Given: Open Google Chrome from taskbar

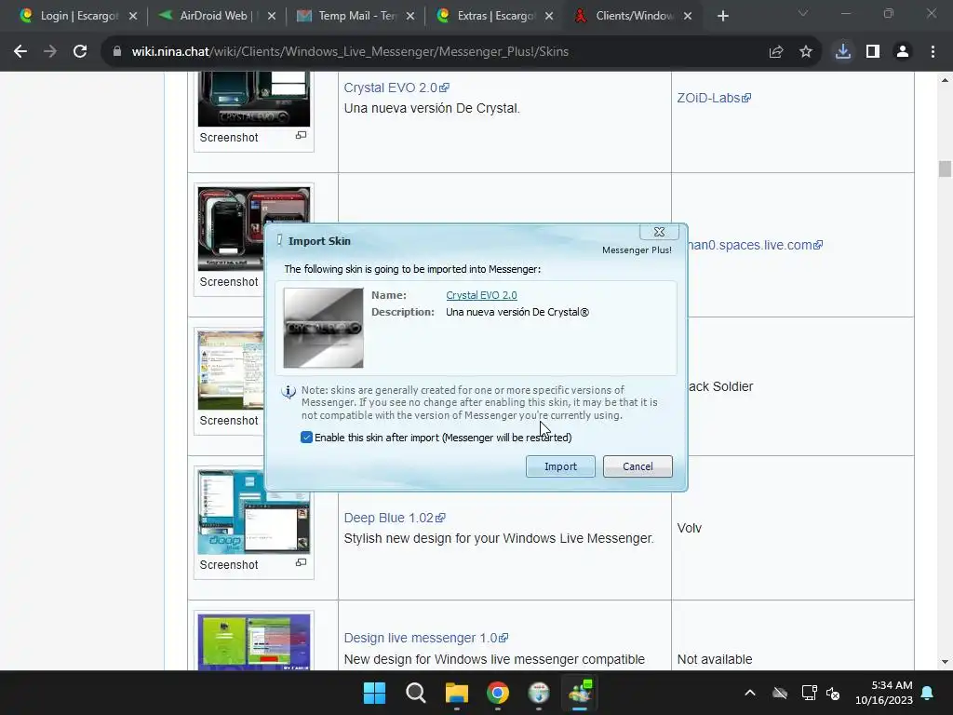Looking at the screenshot, I should click(498, 693).
